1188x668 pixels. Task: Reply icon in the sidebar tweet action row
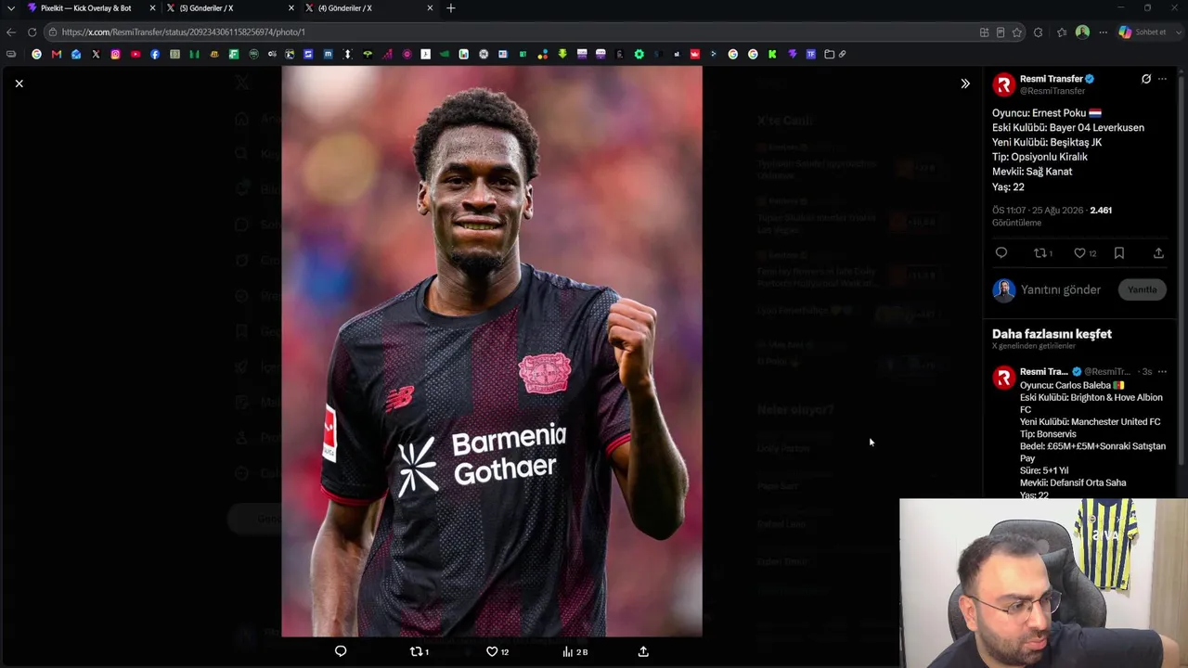pos(1001,252)
